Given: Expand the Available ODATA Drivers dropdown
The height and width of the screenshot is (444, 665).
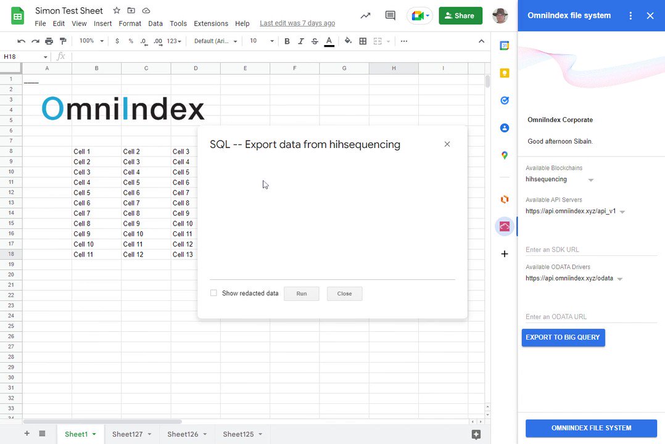Looking at the screenshot, I should (x=619, y=279).
